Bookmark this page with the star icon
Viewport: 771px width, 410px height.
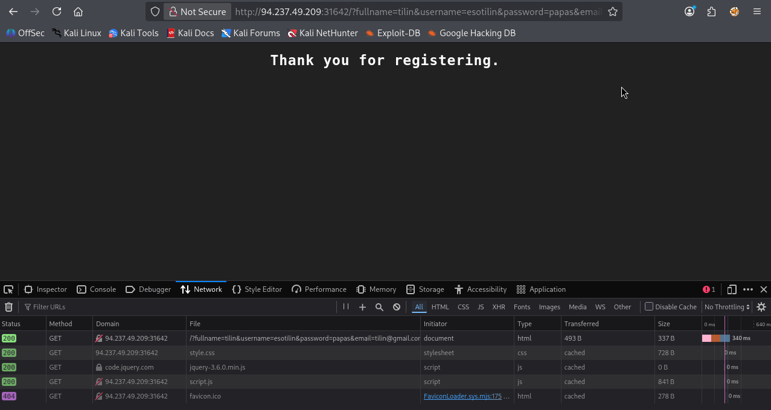coord(613,11)
